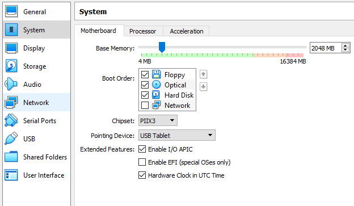This screenshot has width=354, height=206.
Task: Go to User Interface settings label
Action: 44,175
